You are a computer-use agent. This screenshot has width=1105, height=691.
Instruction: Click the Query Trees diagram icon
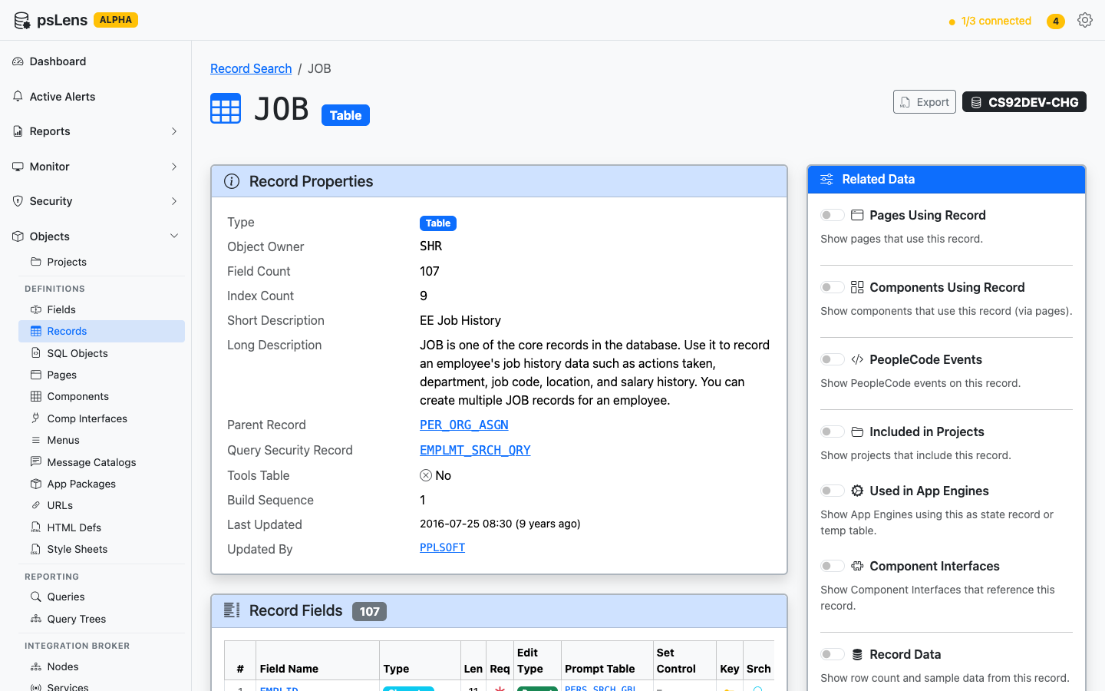[x=36, y=619]
